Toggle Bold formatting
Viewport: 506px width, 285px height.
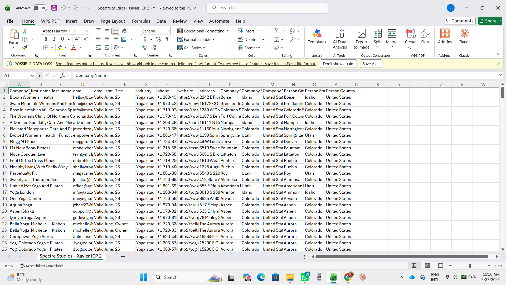pos(46,39)
